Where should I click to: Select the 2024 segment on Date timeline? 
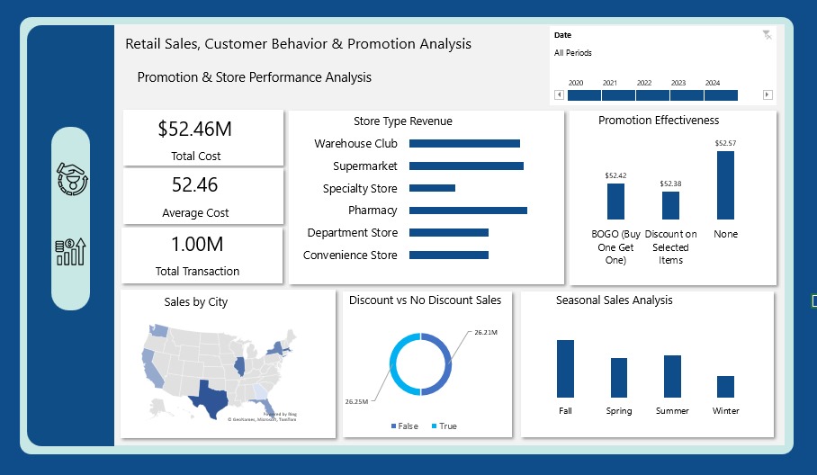coord(721,95)
